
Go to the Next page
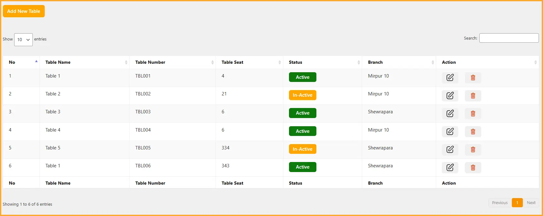[x=531, y=203]
